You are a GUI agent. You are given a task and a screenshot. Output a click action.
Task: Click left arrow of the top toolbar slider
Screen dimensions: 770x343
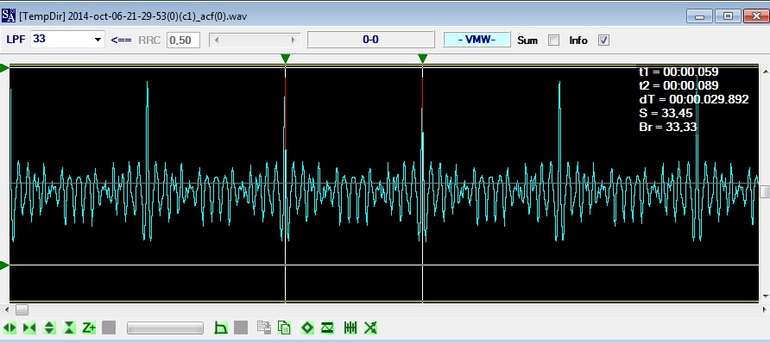pyautogui.click(x=217, y=41)
